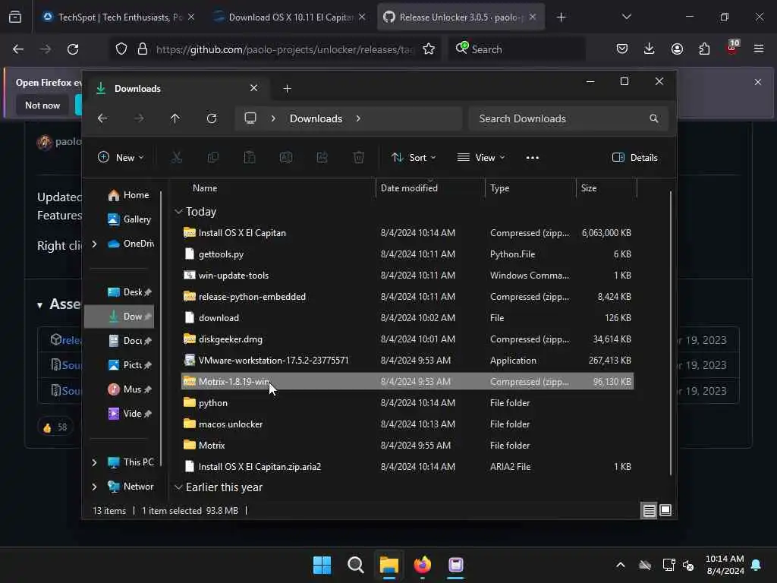Go back in File Explorer navigation
This screenshot has width=777, height=583.
[102, 118]
